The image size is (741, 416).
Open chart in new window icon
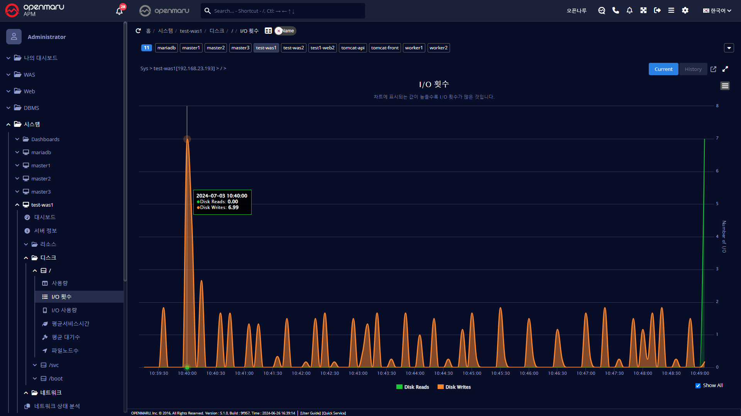[713, 69]
